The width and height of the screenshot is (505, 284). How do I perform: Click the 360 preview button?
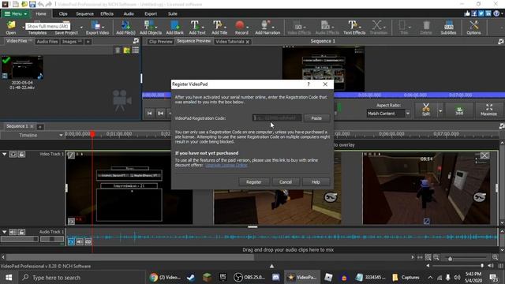[x=459, y=110]
